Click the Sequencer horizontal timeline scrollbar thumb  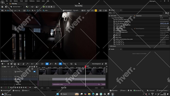tap(64, 88)
